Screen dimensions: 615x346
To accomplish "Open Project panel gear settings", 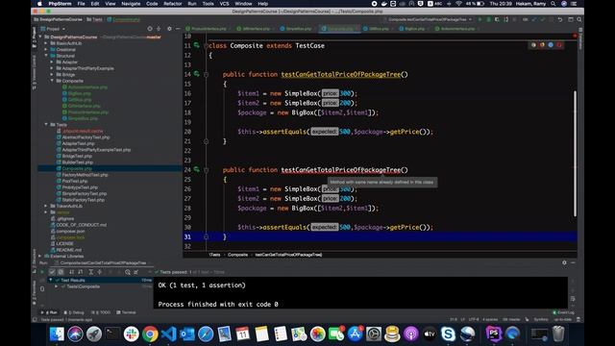I will pos(169,29).
